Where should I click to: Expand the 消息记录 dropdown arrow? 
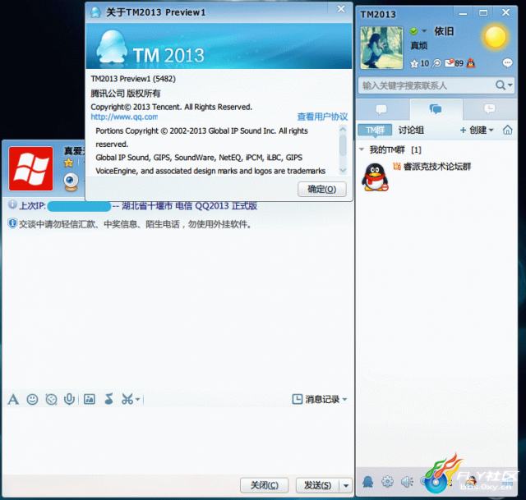tap(345, 400)
